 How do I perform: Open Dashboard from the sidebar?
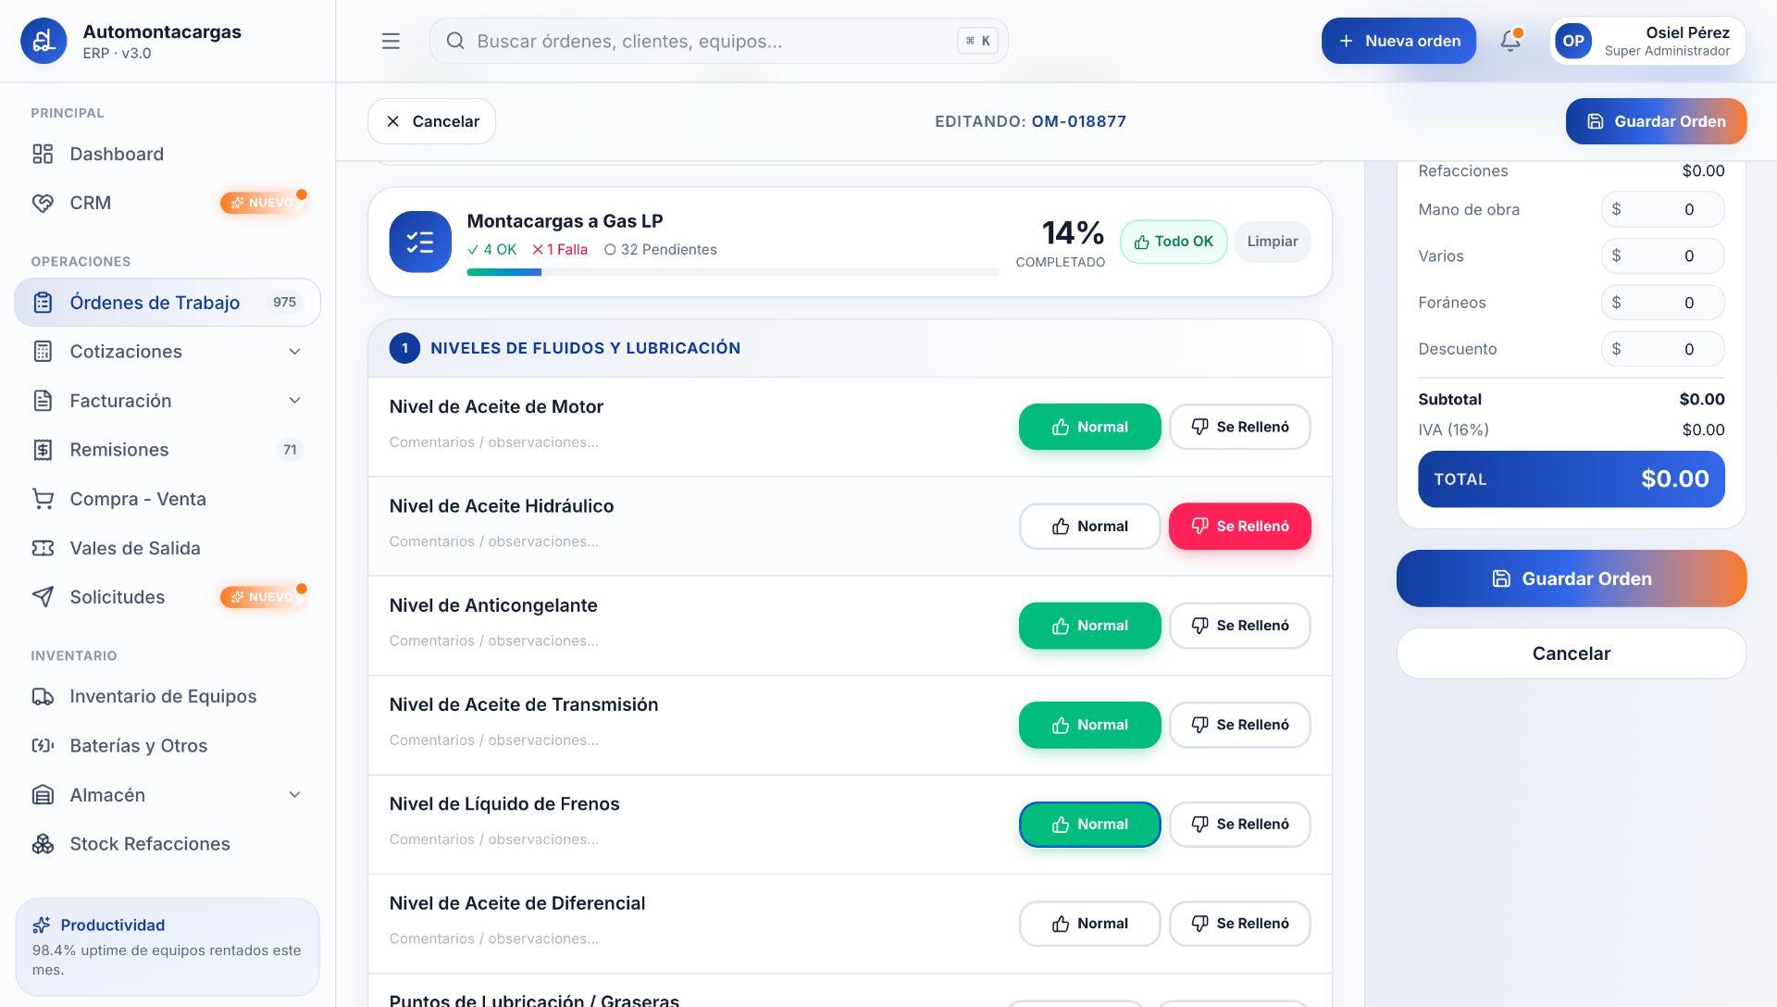click(168, 154)
